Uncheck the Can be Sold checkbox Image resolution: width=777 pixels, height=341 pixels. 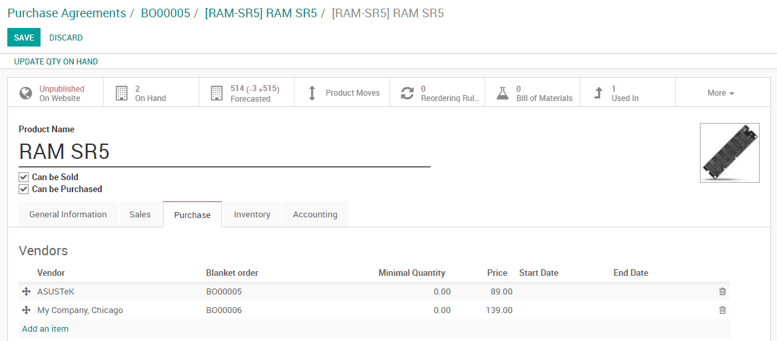tap(24, 177)
